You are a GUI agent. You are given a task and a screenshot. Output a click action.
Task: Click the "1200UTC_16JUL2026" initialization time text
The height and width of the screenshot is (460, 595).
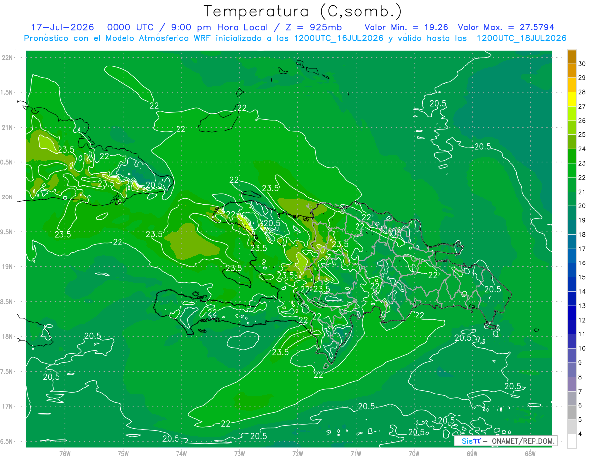coord(339,38)
